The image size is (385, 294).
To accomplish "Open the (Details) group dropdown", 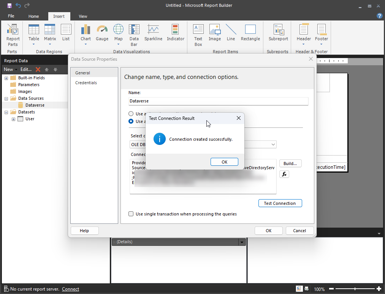I will 242,242.
